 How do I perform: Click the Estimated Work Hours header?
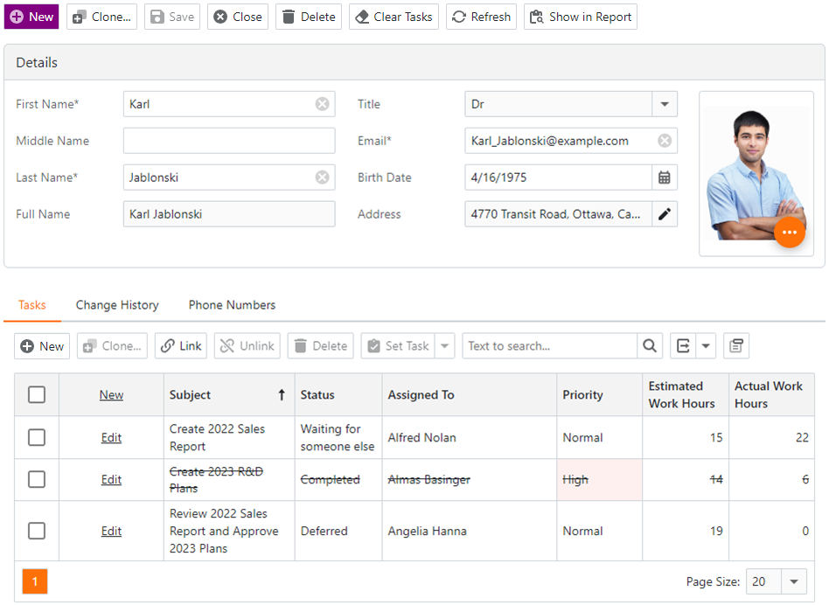tap(686, 394)
